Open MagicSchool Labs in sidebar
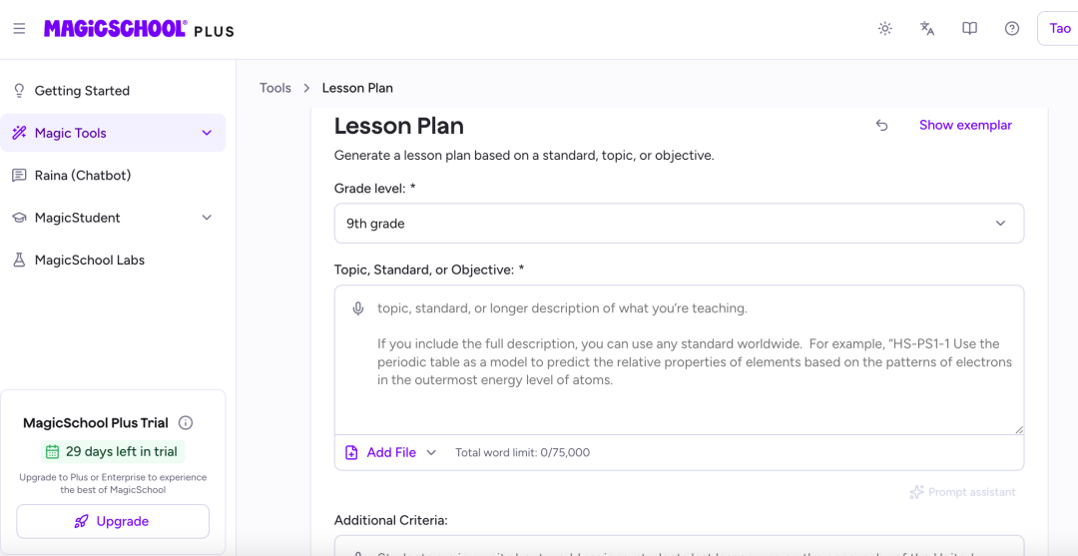1078x556 pixels. (x=113, y=261)
